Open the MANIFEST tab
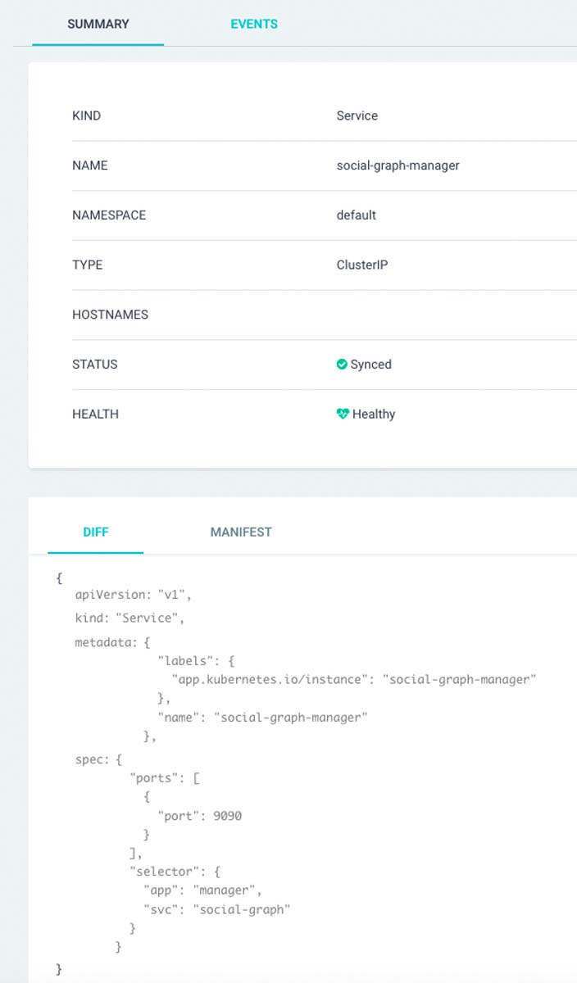 [241, 532]
